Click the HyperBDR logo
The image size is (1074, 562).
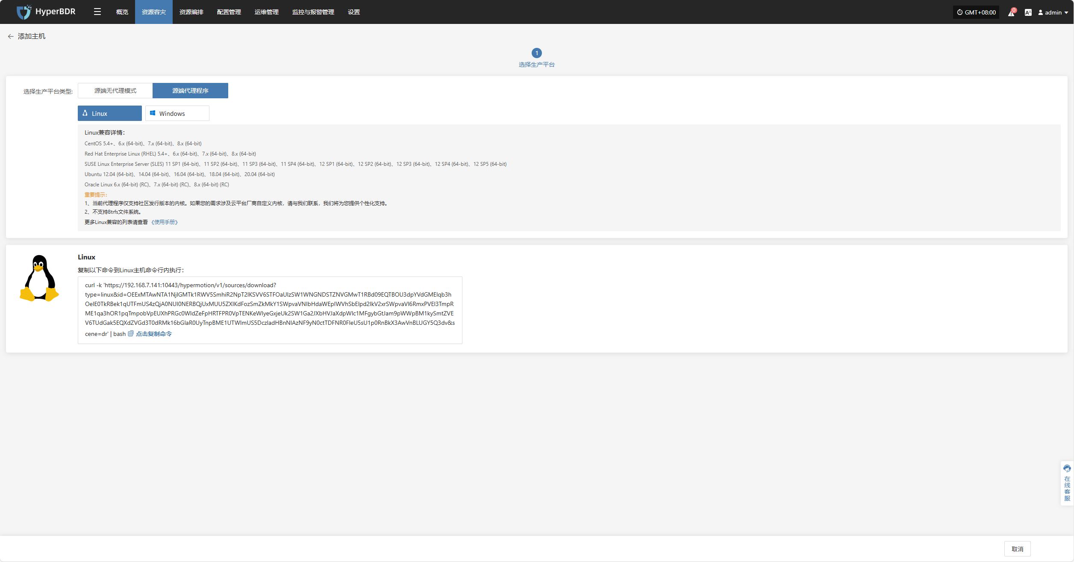click(46, 12)
